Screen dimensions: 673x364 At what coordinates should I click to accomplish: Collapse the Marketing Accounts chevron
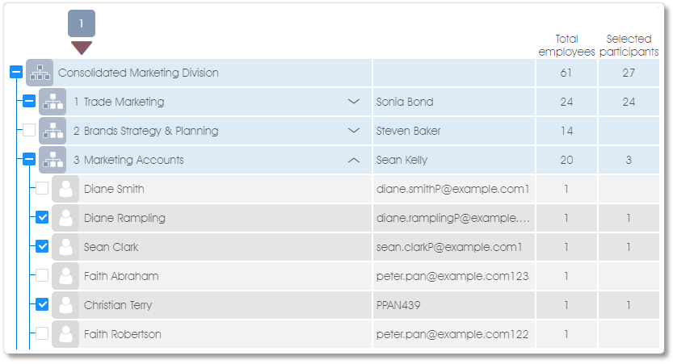click(354, 160)
